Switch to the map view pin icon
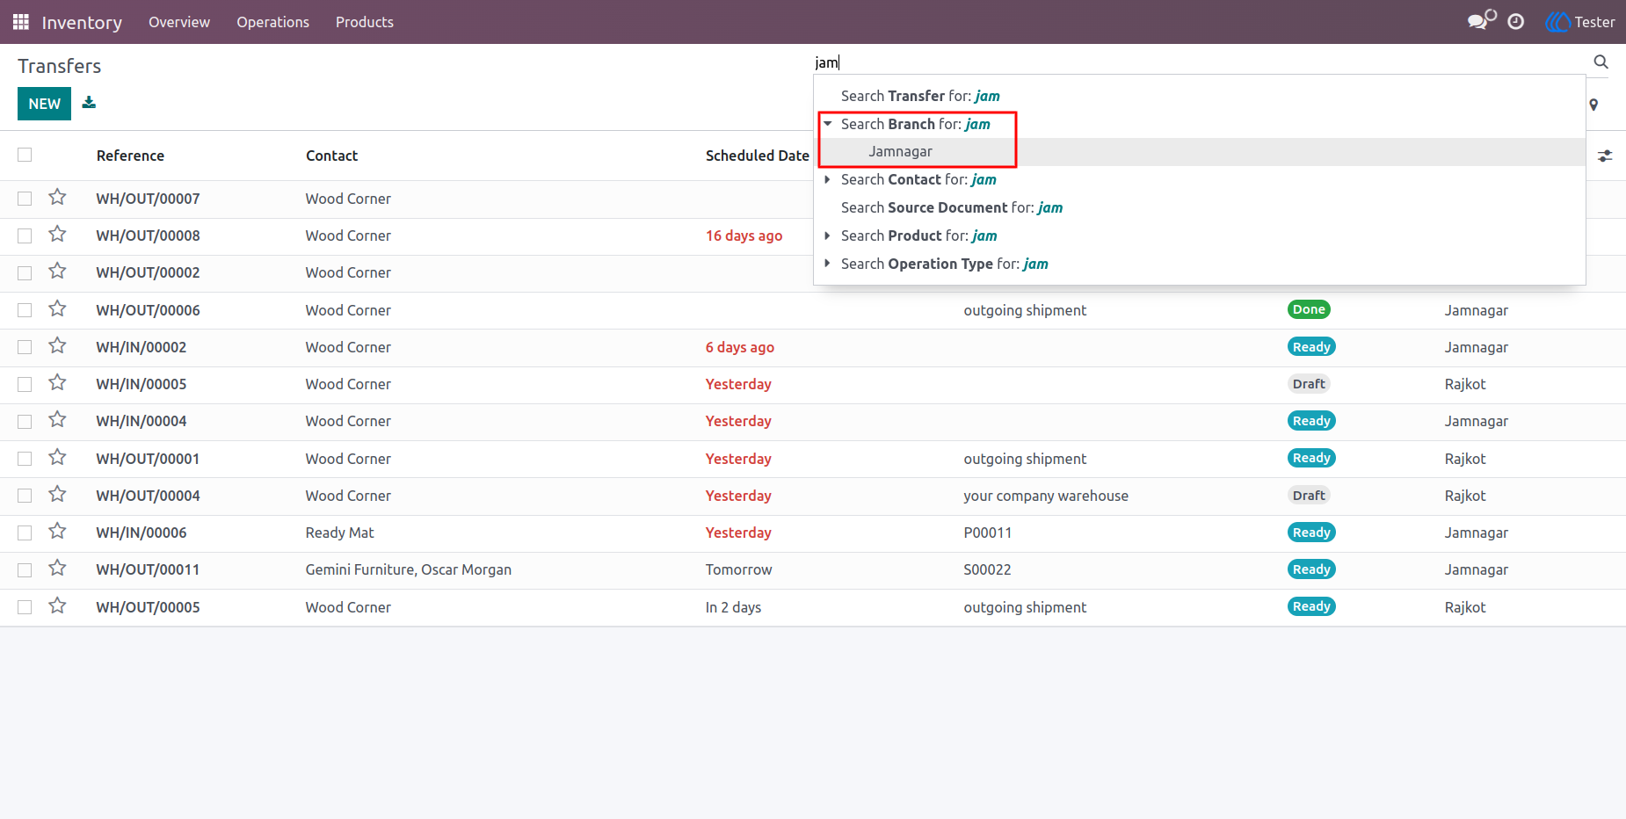This screenshot has height=819, width=1626. pyautogui.click(x=1593, y=105)
